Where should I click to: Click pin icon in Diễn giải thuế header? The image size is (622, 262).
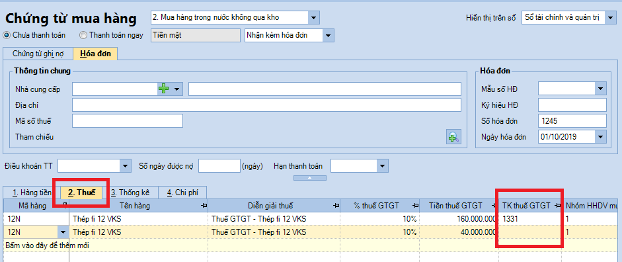coord(336,205)
